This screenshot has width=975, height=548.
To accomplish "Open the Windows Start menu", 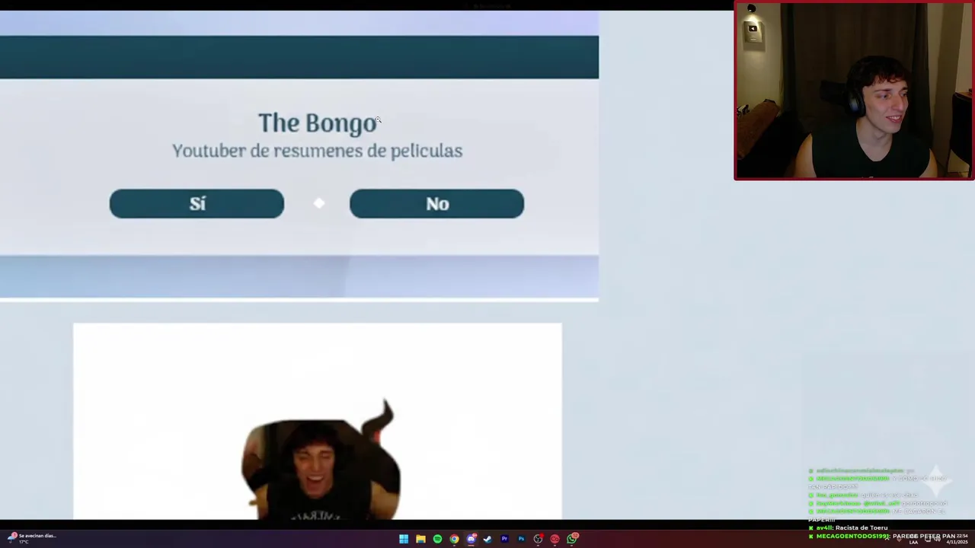I will (x=404, y=539).
